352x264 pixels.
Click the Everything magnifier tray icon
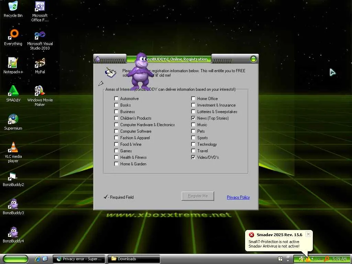[x=327, y=259]
